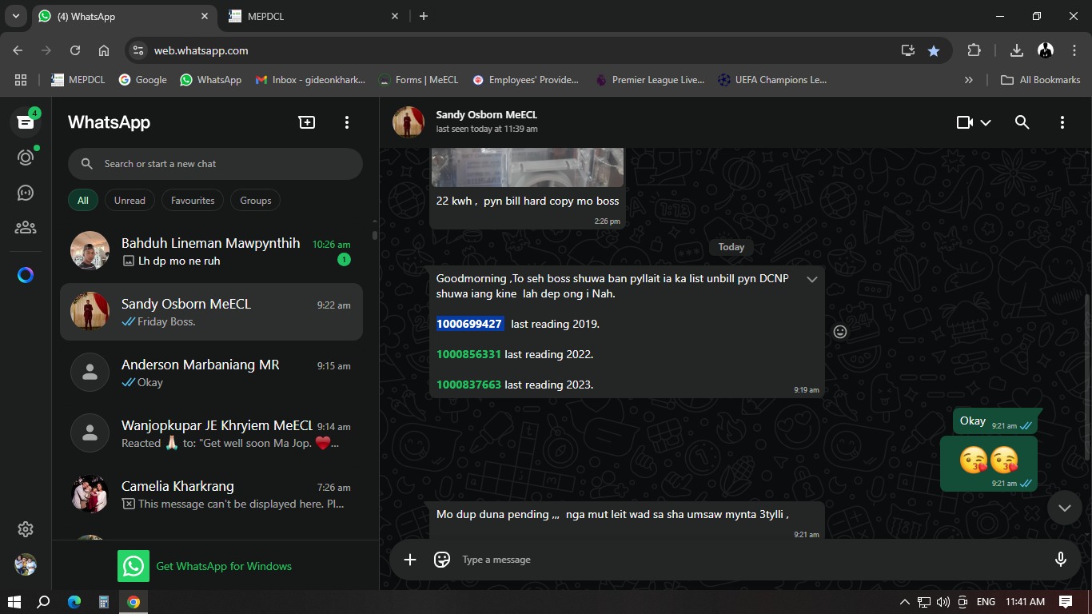Open the conversation three-dot menu
Viewport: 1092px width, 614px height.
coord(1062,122)
